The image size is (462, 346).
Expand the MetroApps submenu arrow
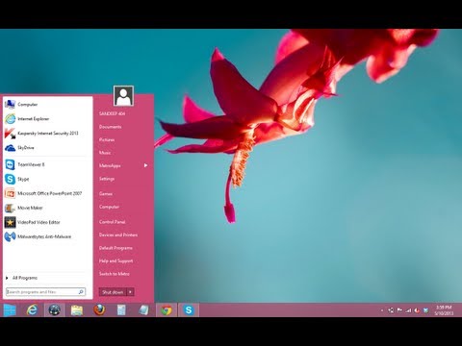146,165
